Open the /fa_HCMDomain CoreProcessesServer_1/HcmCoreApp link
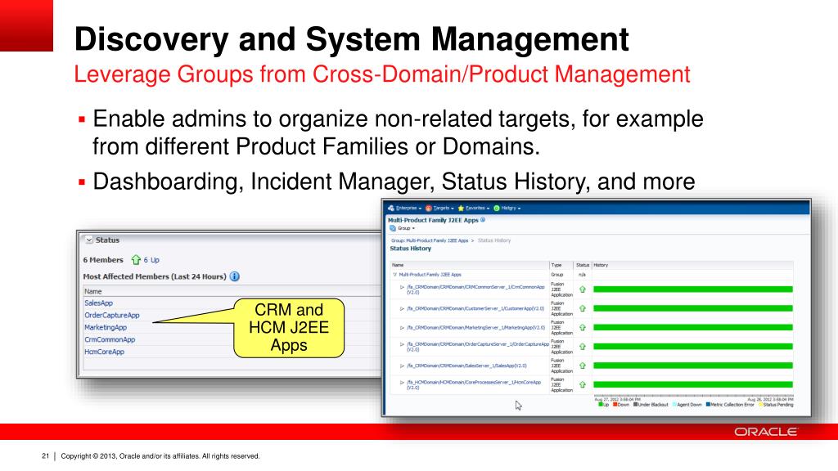 (474, 384)
